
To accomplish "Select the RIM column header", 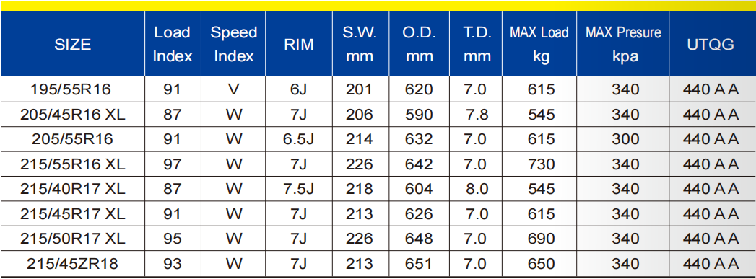I will (299, 44).
